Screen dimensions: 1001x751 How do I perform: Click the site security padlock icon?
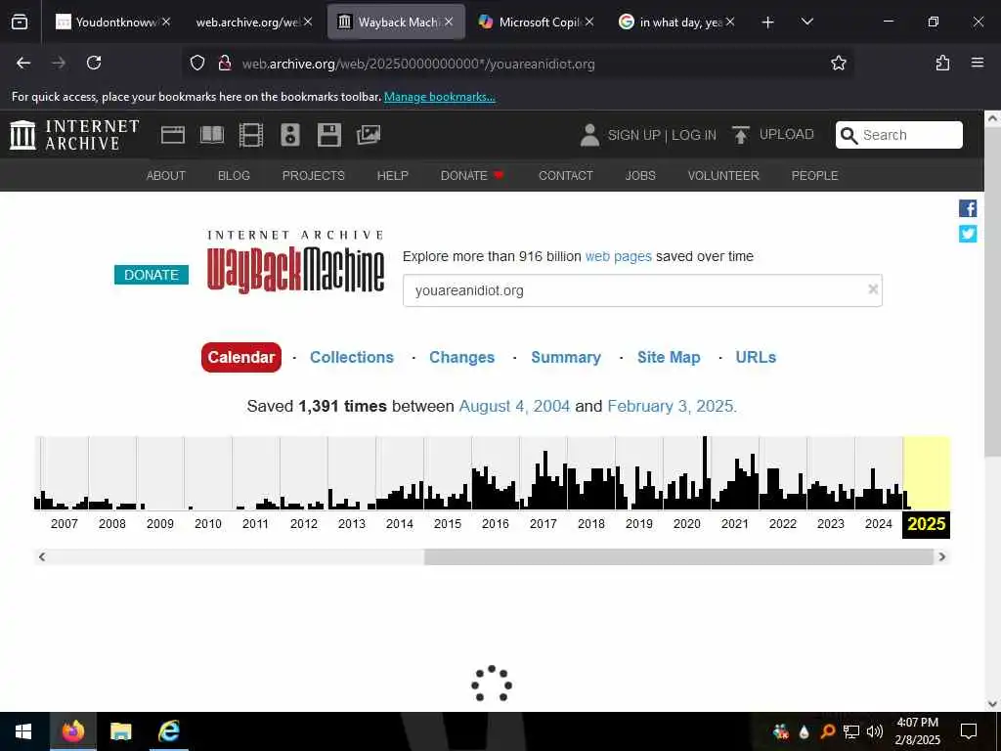click(x=224, y=63)
